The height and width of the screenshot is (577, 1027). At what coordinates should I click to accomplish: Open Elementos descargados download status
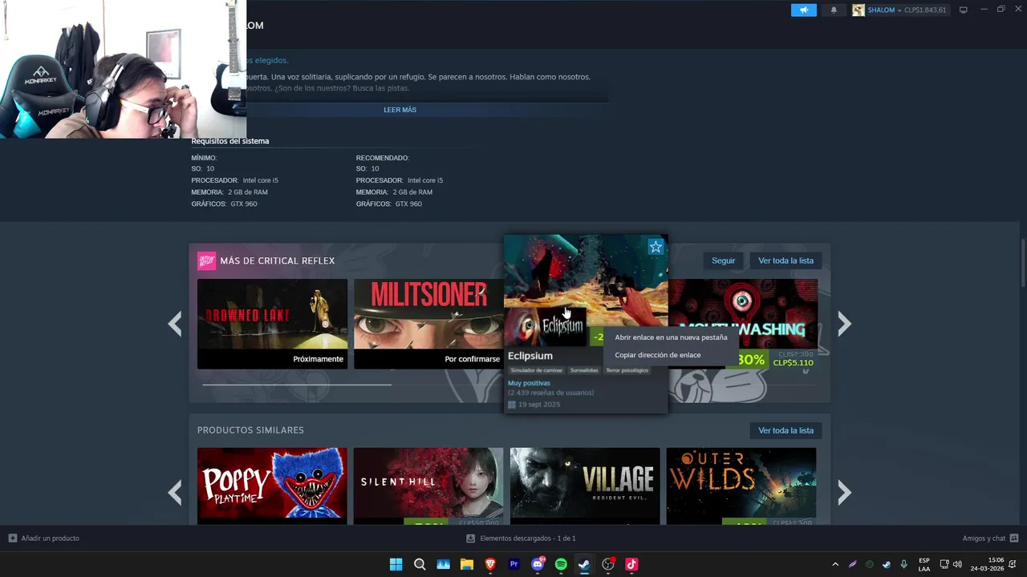point(521,539)
